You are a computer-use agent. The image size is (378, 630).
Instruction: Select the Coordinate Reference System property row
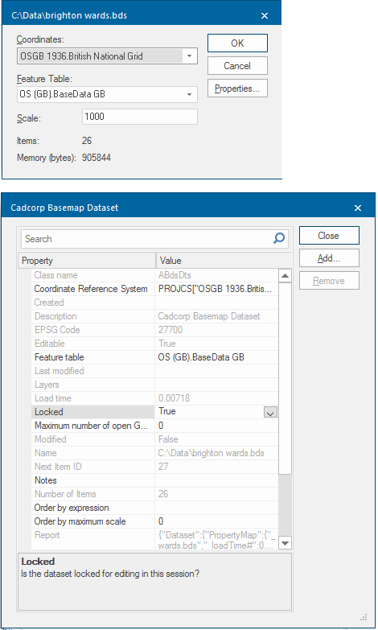tap(154, 289)
